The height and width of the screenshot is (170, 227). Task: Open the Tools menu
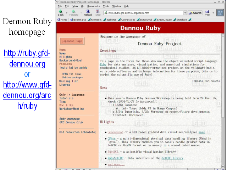[x=106, y=6]
